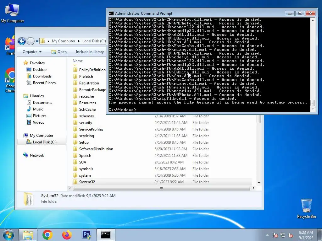The width and height of the screenshot is (322, 241).
Task: Click the My Computer breadcrumb in address bar
Action: click(64, 41)
